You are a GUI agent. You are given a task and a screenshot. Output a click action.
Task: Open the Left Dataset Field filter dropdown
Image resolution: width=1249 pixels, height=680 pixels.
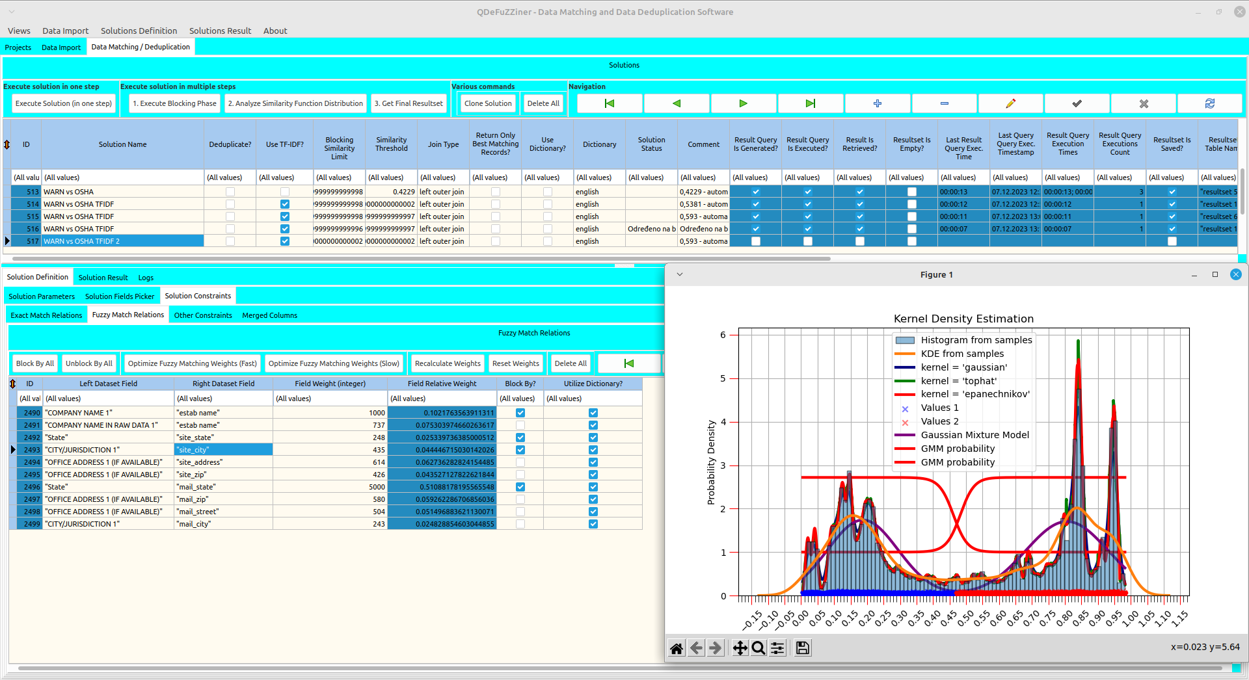click(x=108, y=399)
